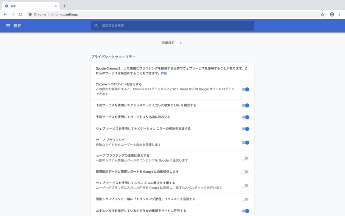Collapse the 詳細設定 section

[172, 43]
